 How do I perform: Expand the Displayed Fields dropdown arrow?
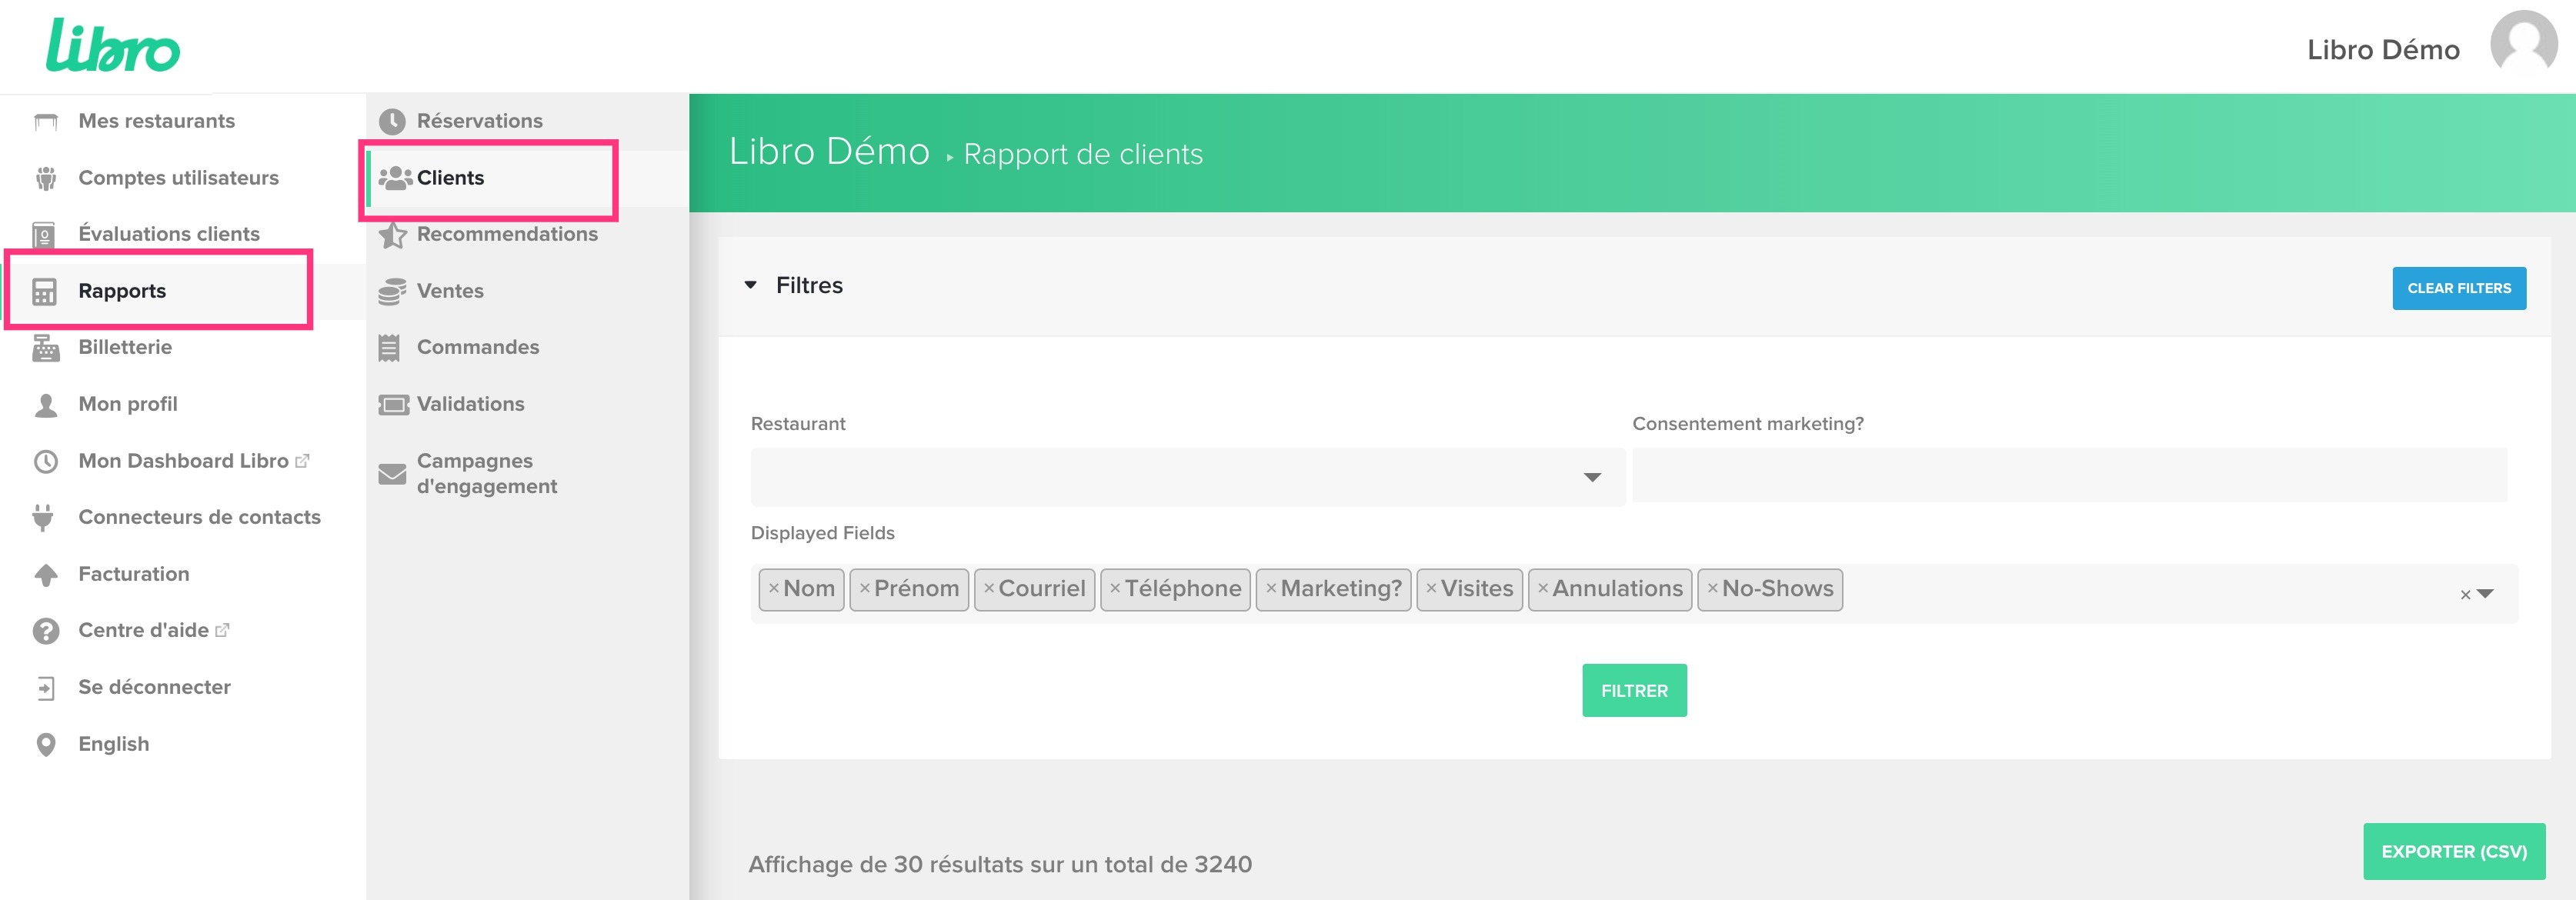(2486, 594)
